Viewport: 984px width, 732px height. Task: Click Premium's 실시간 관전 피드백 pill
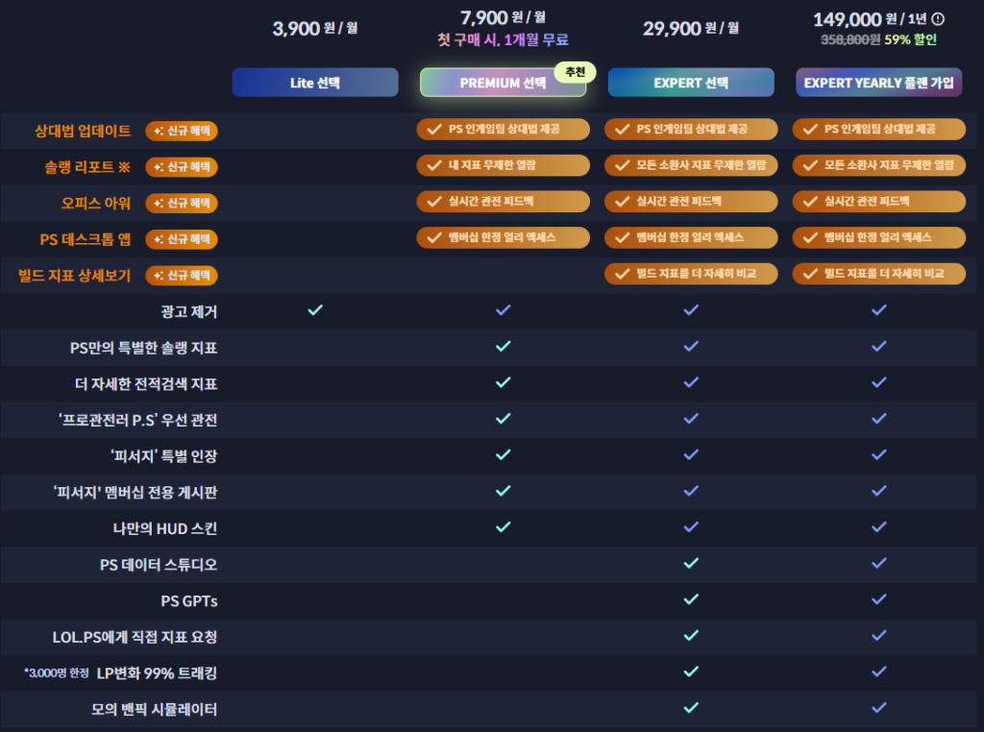(503, 202)
